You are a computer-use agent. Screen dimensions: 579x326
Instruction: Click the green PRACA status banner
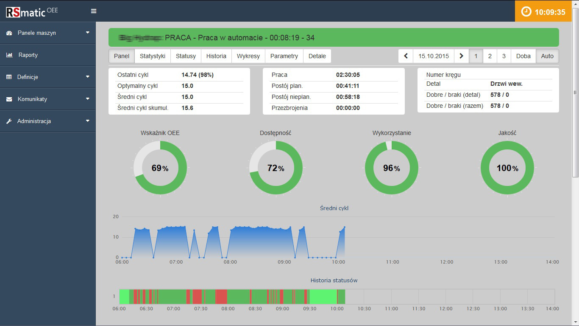pyautogui.click(x=334, y=37)
